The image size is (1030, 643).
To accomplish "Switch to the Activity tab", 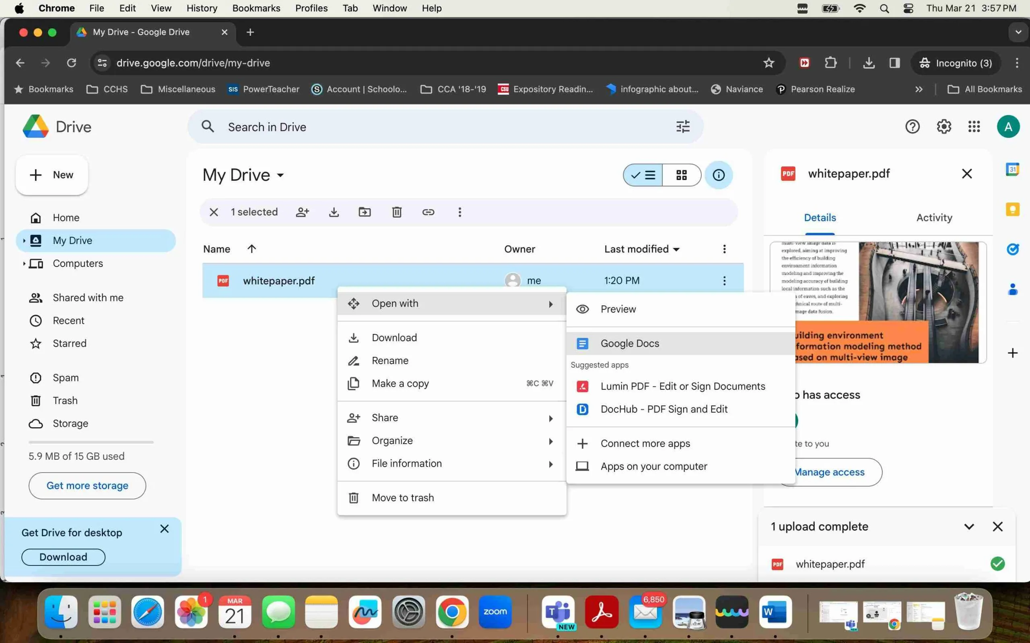I will (x=934, y=218).
